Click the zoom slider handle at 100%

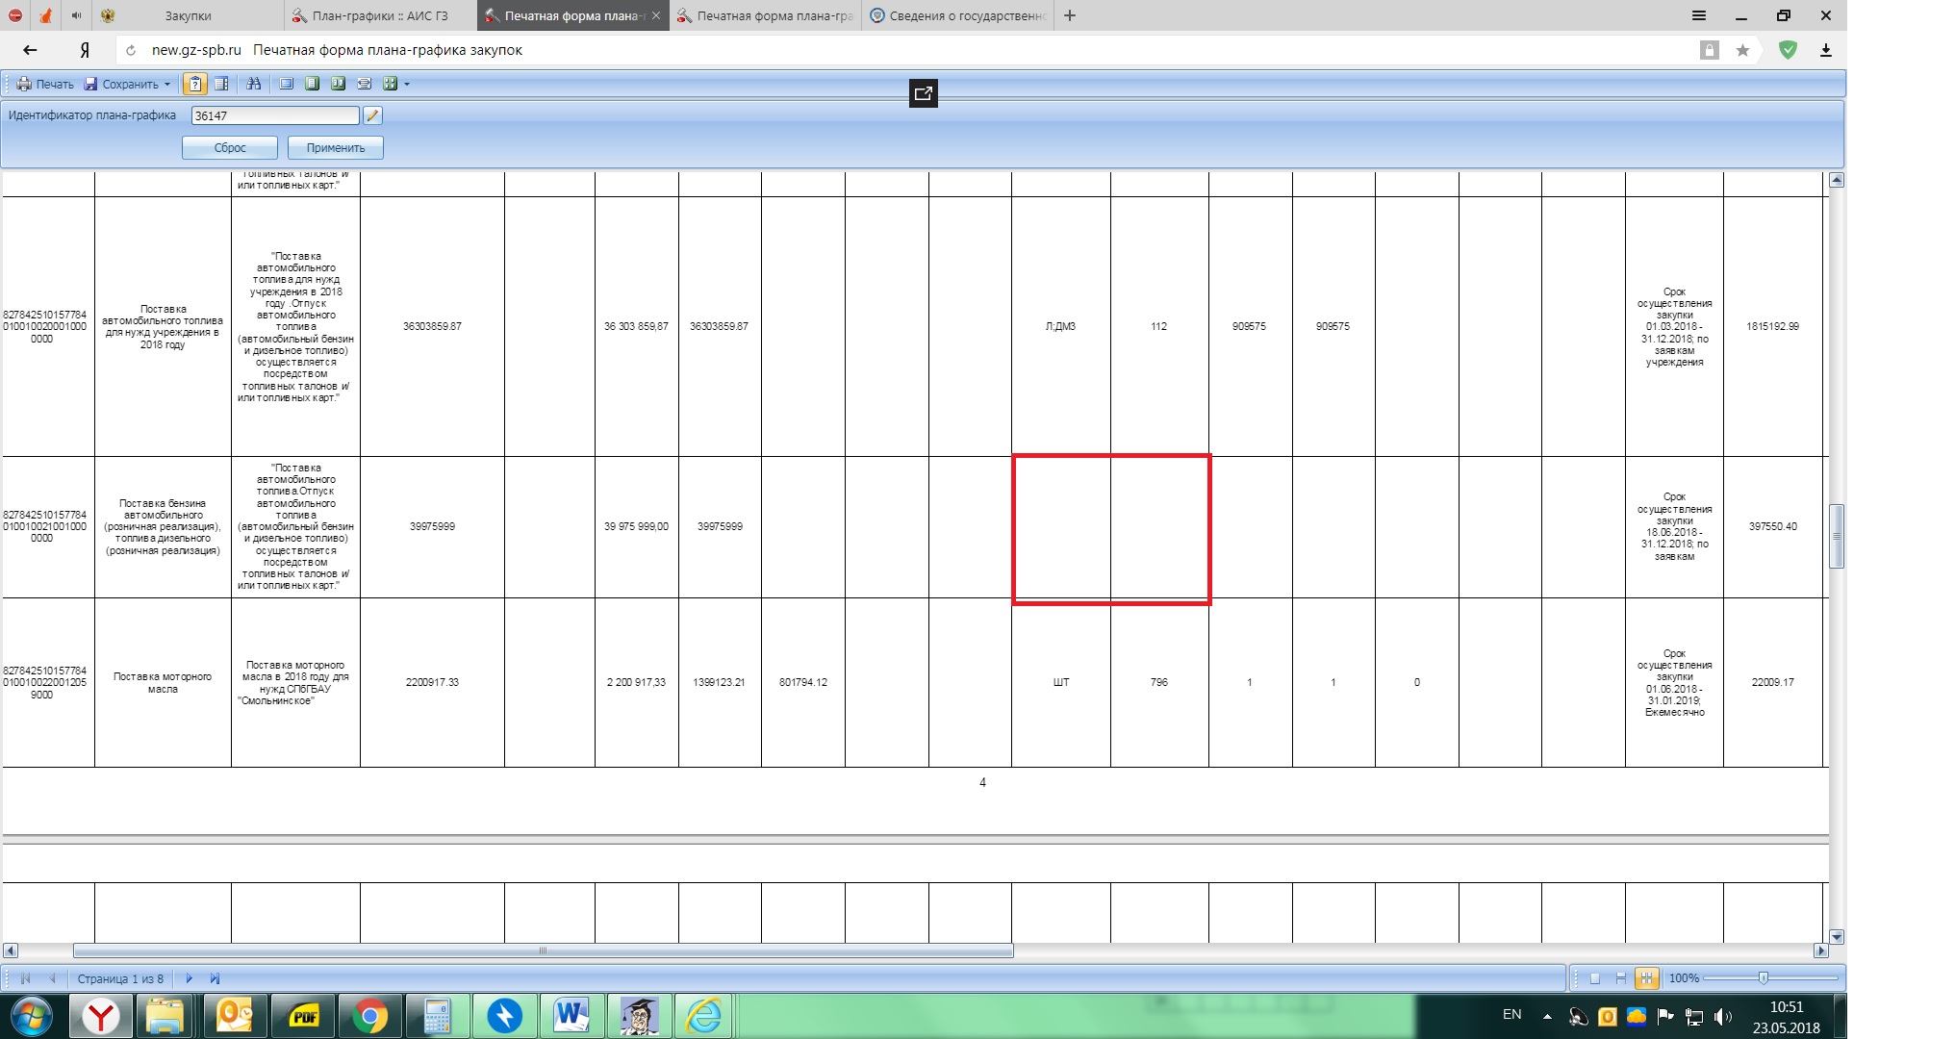point(1763,978)
